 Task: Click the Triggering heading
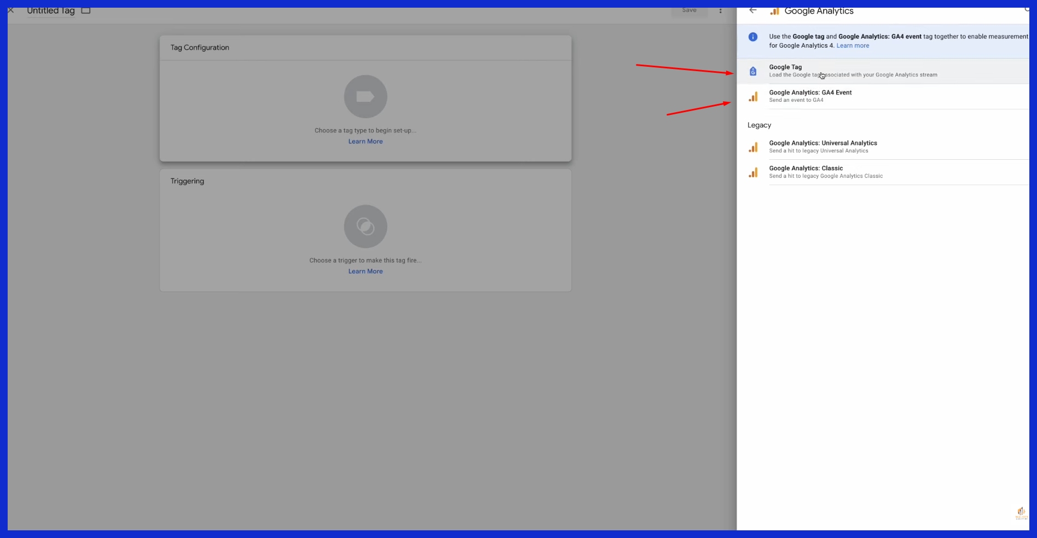(187, 181)
